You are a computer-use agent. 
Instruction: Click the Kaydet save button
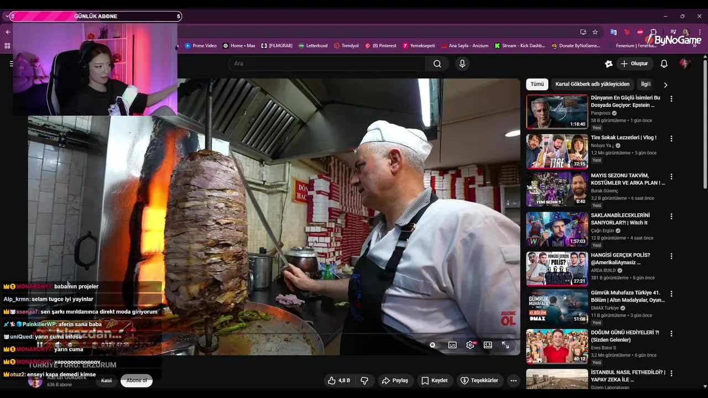point(435,380)
